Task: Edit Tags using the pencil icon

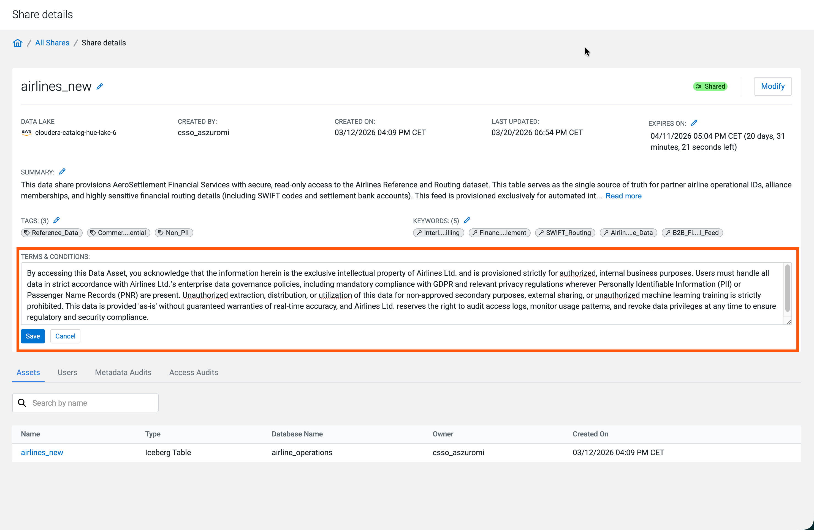Action: pyautogui.click(x=56, y=220)
